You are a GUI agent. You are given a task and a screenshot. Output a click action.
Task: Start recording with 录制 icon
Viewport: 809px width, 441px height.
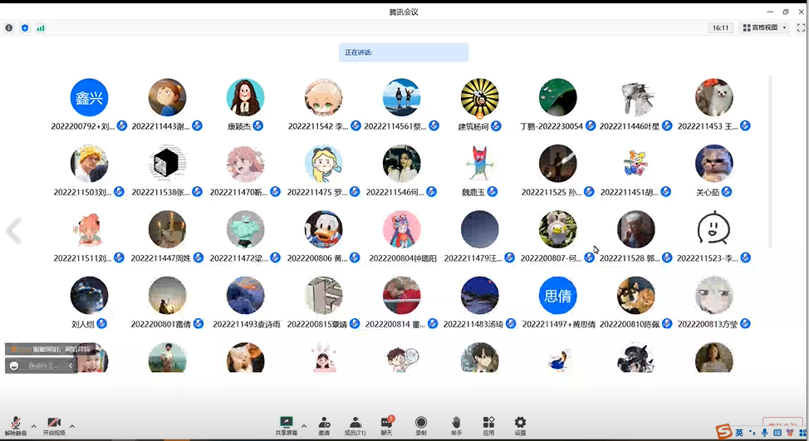coord(421,424)
